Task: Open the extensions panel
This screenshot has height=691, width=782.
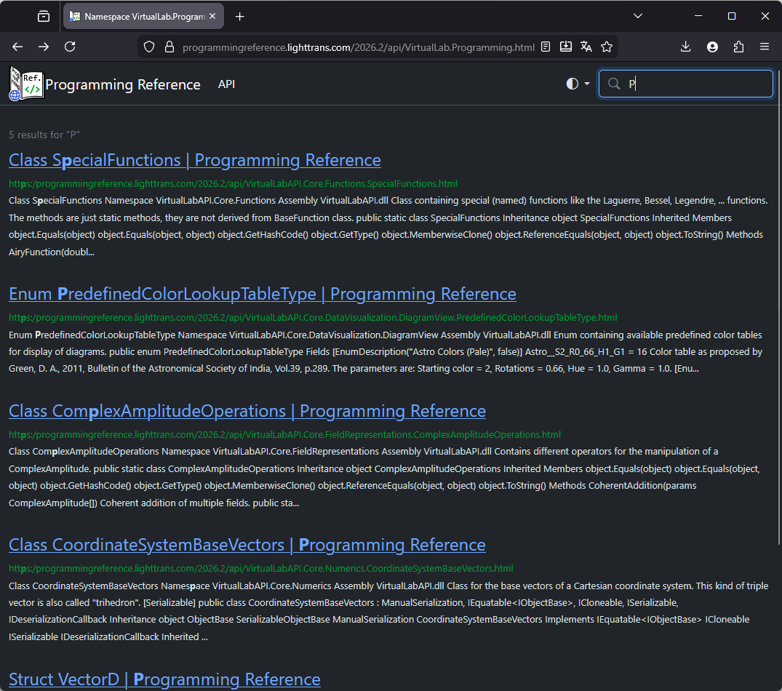Action: (738, 47)
